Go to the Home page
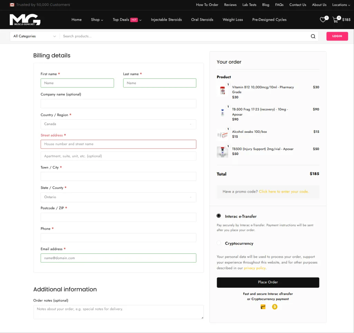The image size is (354, 333). pos(76,20)
